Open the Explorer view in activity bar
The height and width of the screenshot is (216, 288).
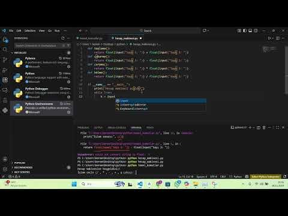[5, 40]
